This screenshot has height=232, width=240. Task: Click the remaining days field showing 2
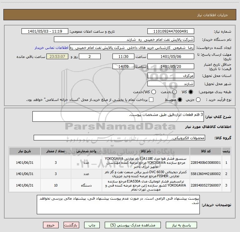(90, 56)
